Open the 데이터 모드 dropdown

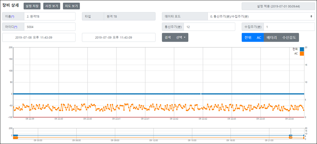(x=261, y=16)
